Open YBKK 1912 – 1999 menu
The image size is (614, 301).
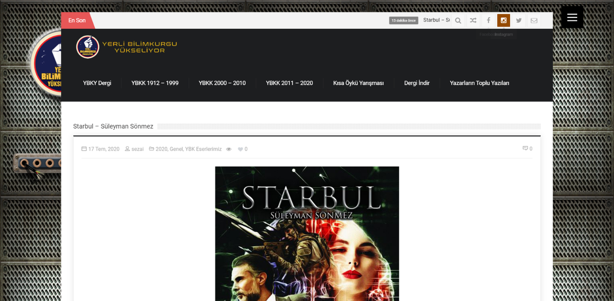[155, 83]
